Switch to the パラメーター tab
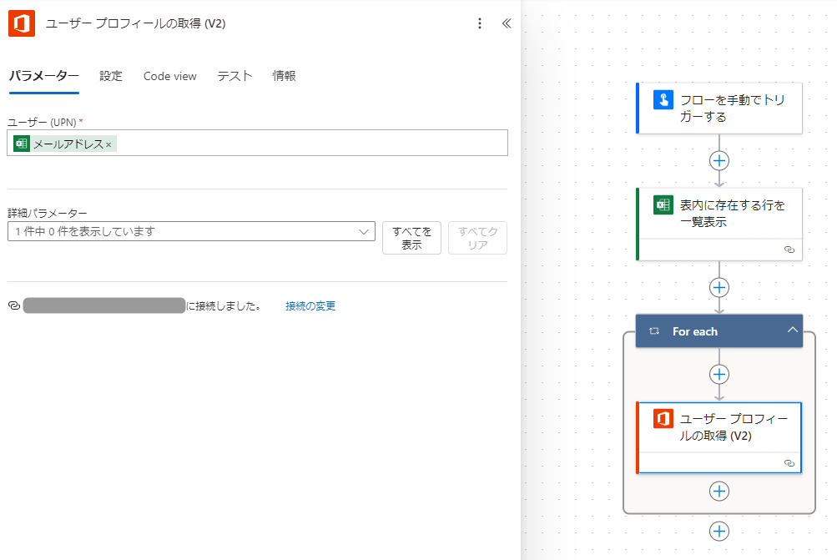The height and width of the screenshot is (560, 837). click(43, 76)
